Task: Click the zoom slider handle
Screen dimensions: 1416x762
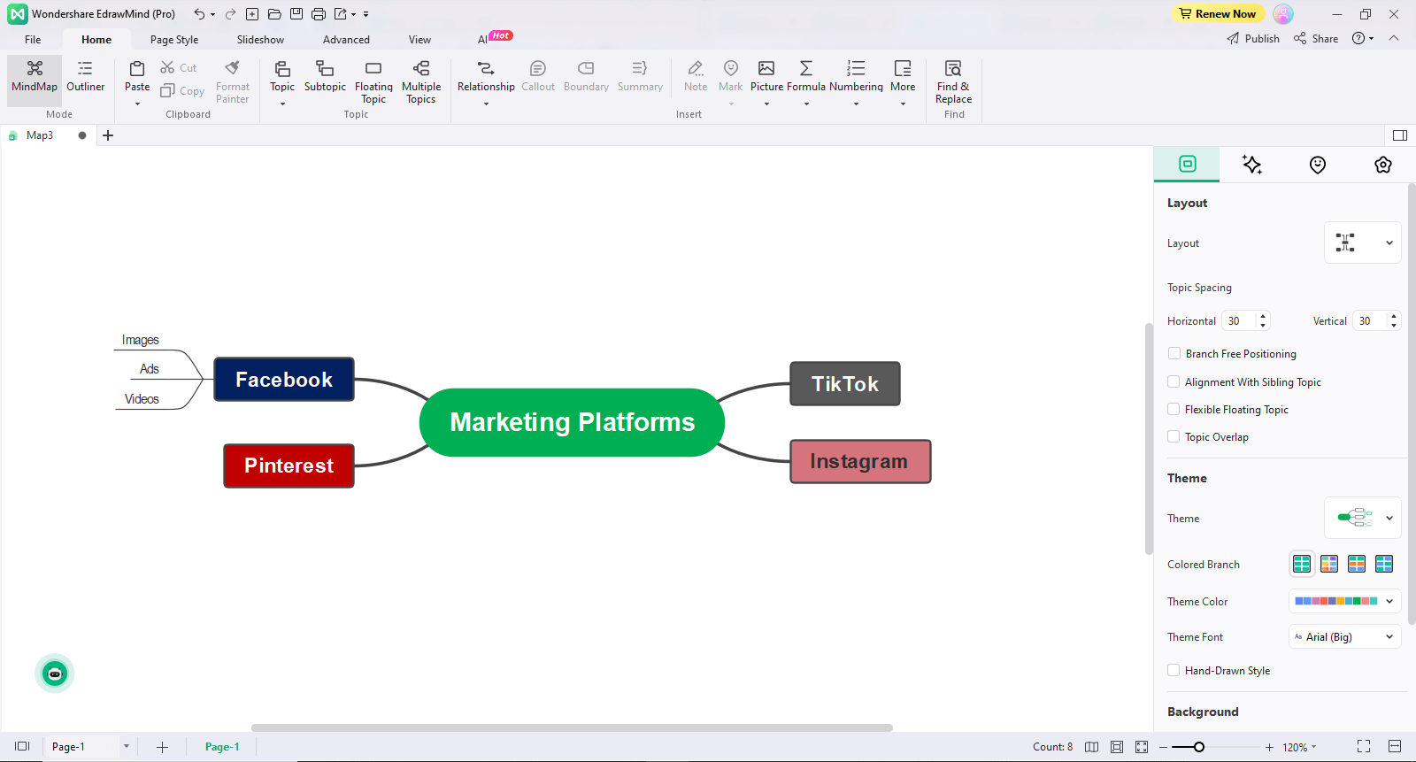Action: (x=1199, y=747)
